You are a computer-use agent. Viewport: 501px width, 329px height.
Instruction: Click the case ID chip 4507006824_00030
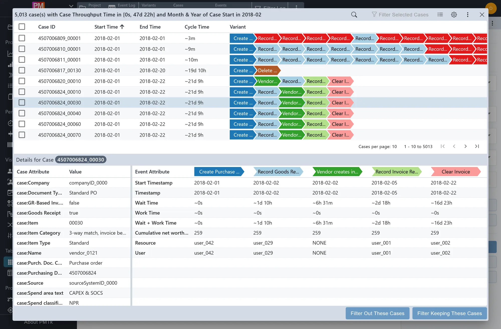click(x=81, y=160)
